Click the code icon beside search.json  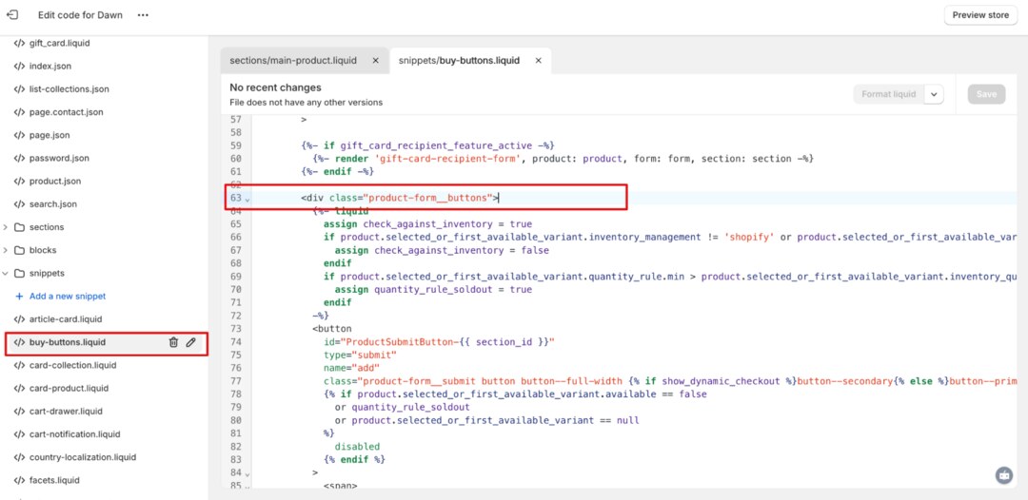click(20, 204)
